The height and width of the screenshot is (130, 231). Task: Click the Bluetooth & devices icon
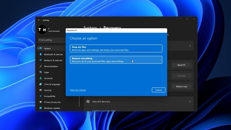pos(41,55)
